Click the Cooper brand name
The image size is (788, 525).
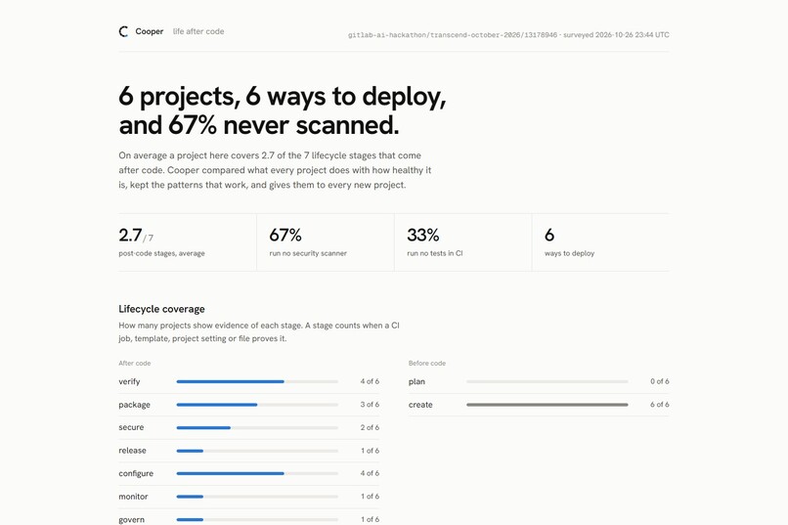click(x=150, y=31)
